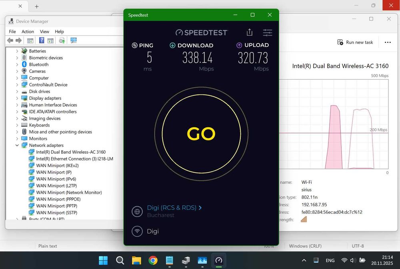Click the ping icon in Speedtest
This screenshot has width=400, height=269.
134,45
